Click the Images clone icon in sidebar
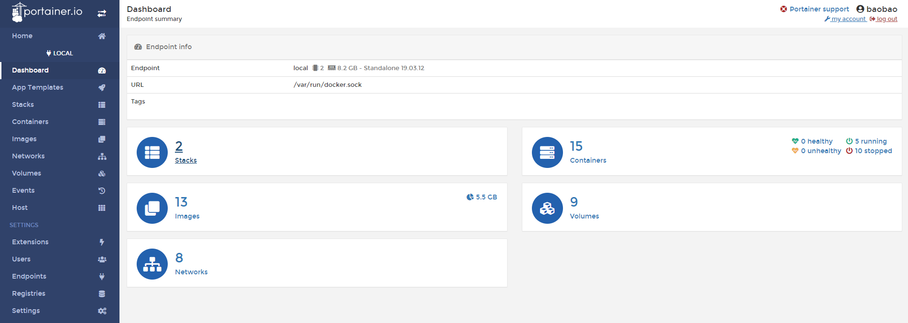This screenshot has height=323, width=908. [x=102, y=139]
